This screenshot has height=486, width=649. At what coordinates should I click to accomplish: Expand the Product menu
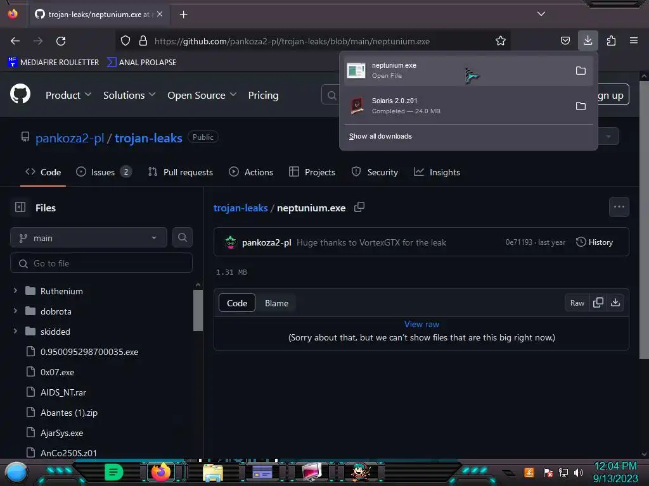click(68, 95)
